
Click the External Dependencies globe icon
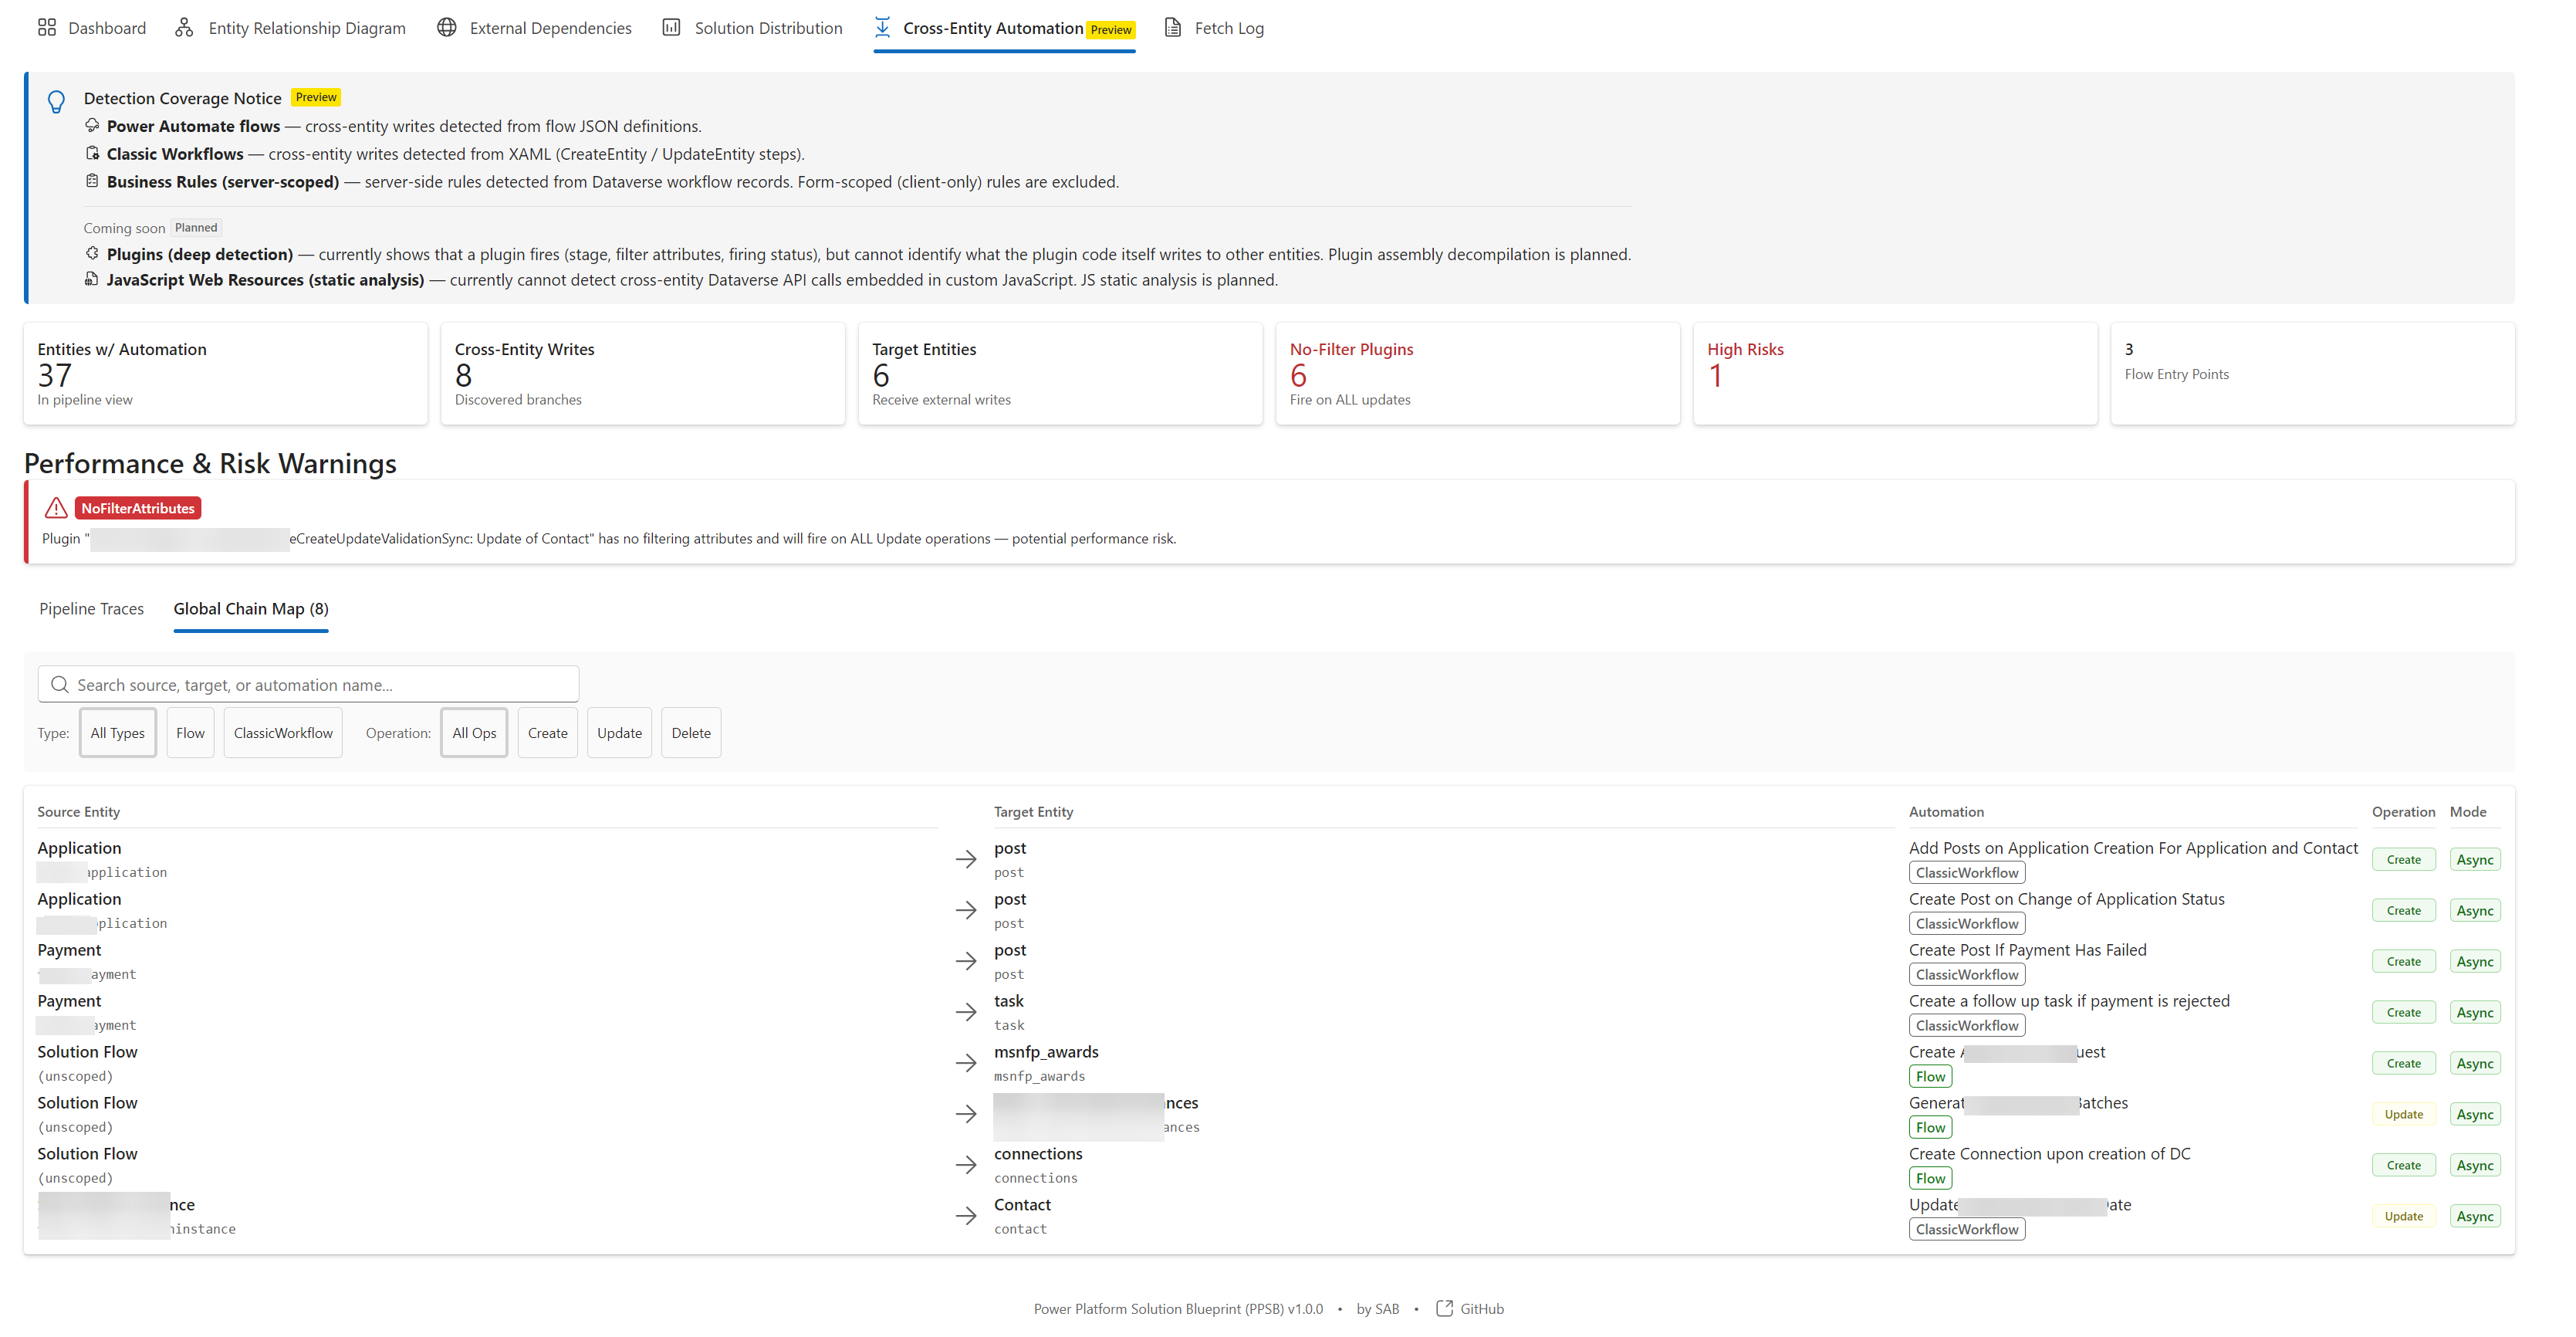pyautogui.click(x=447, y=27)
